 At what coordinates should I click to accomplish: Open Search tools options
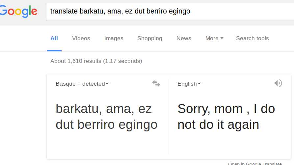[252, 38]
